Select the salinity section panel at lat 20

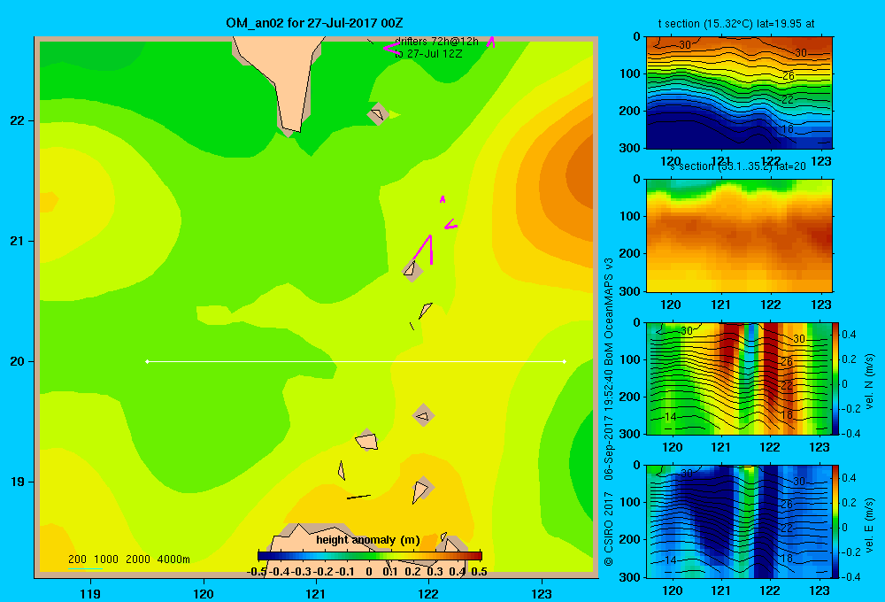(x=739, y=235)
